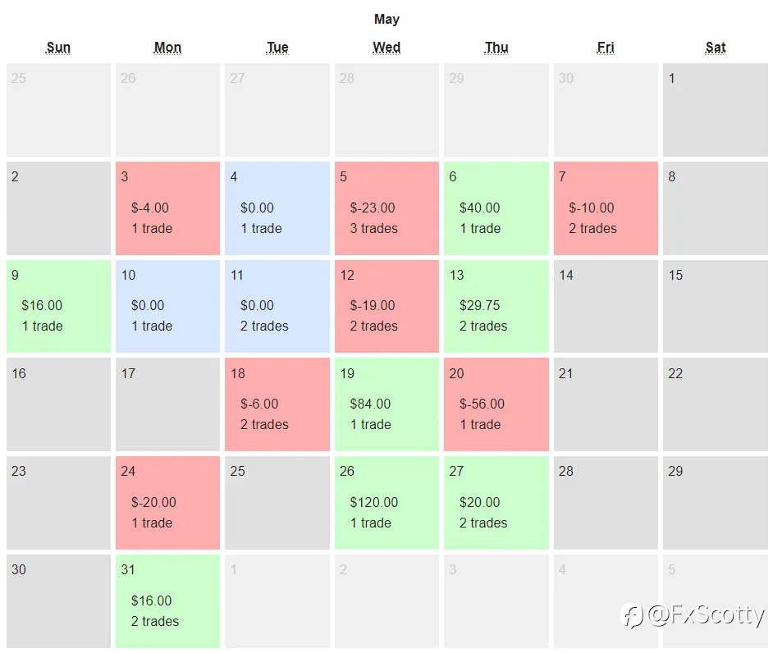Select May 3 cell showing $-4.00
The height and width of the screenshot is (653, 773).
click(167, 208)
